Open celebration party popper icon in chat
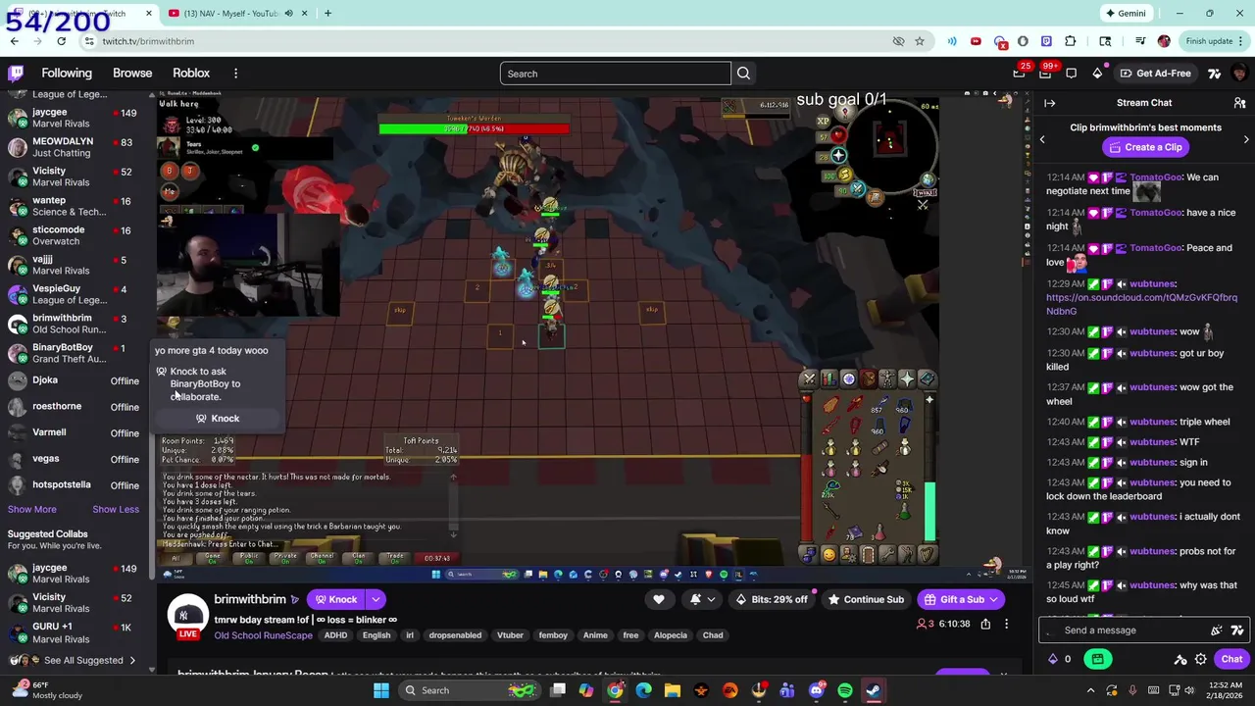This screenshot has width=1255, height=706. pos(1217,630)
